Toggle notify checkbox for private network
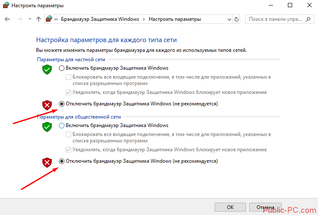318x215 pixels. coord(68,93)
